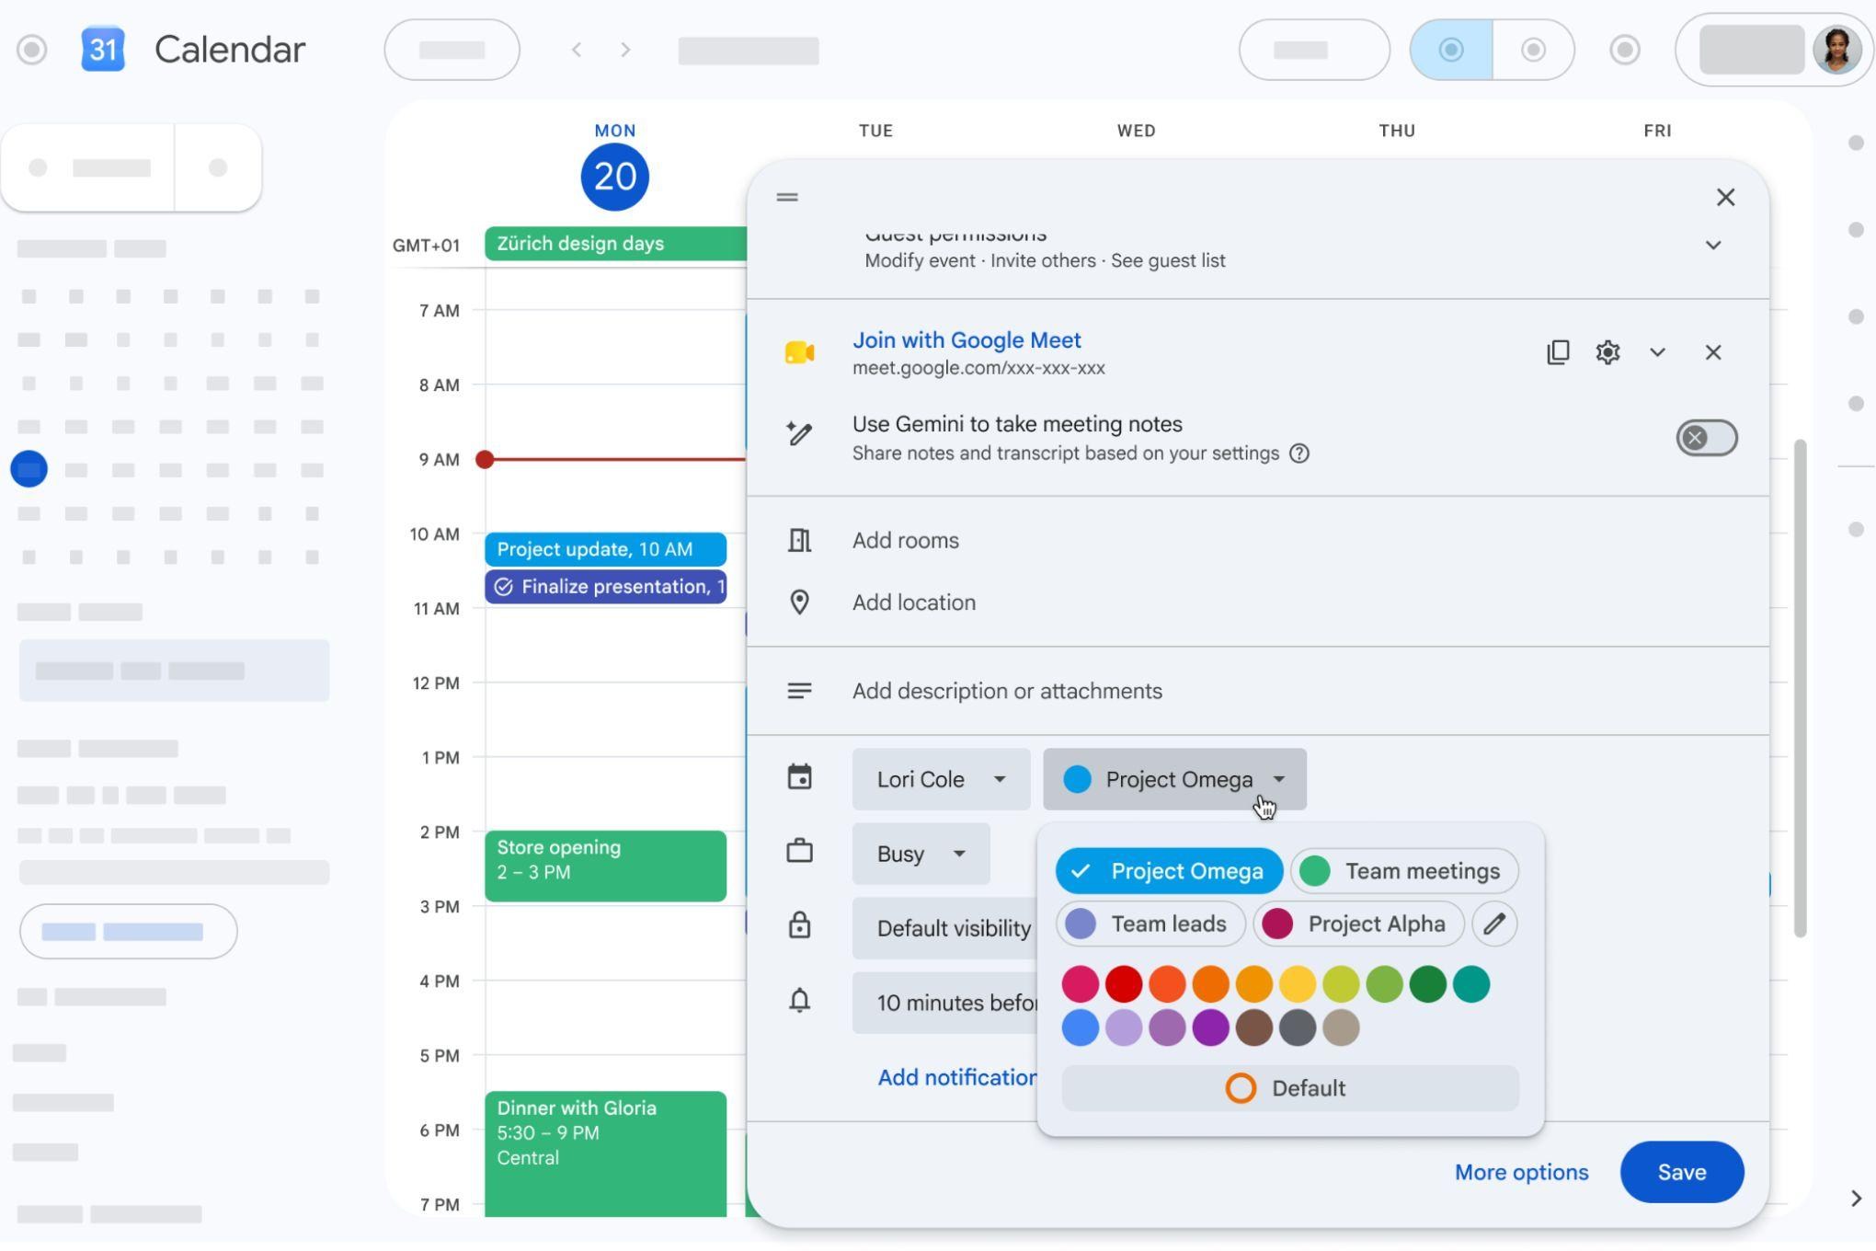The width and height of the screenshot is (1876, 1251).
Task: Open Store opening event
Action: (x=605, y=866)
